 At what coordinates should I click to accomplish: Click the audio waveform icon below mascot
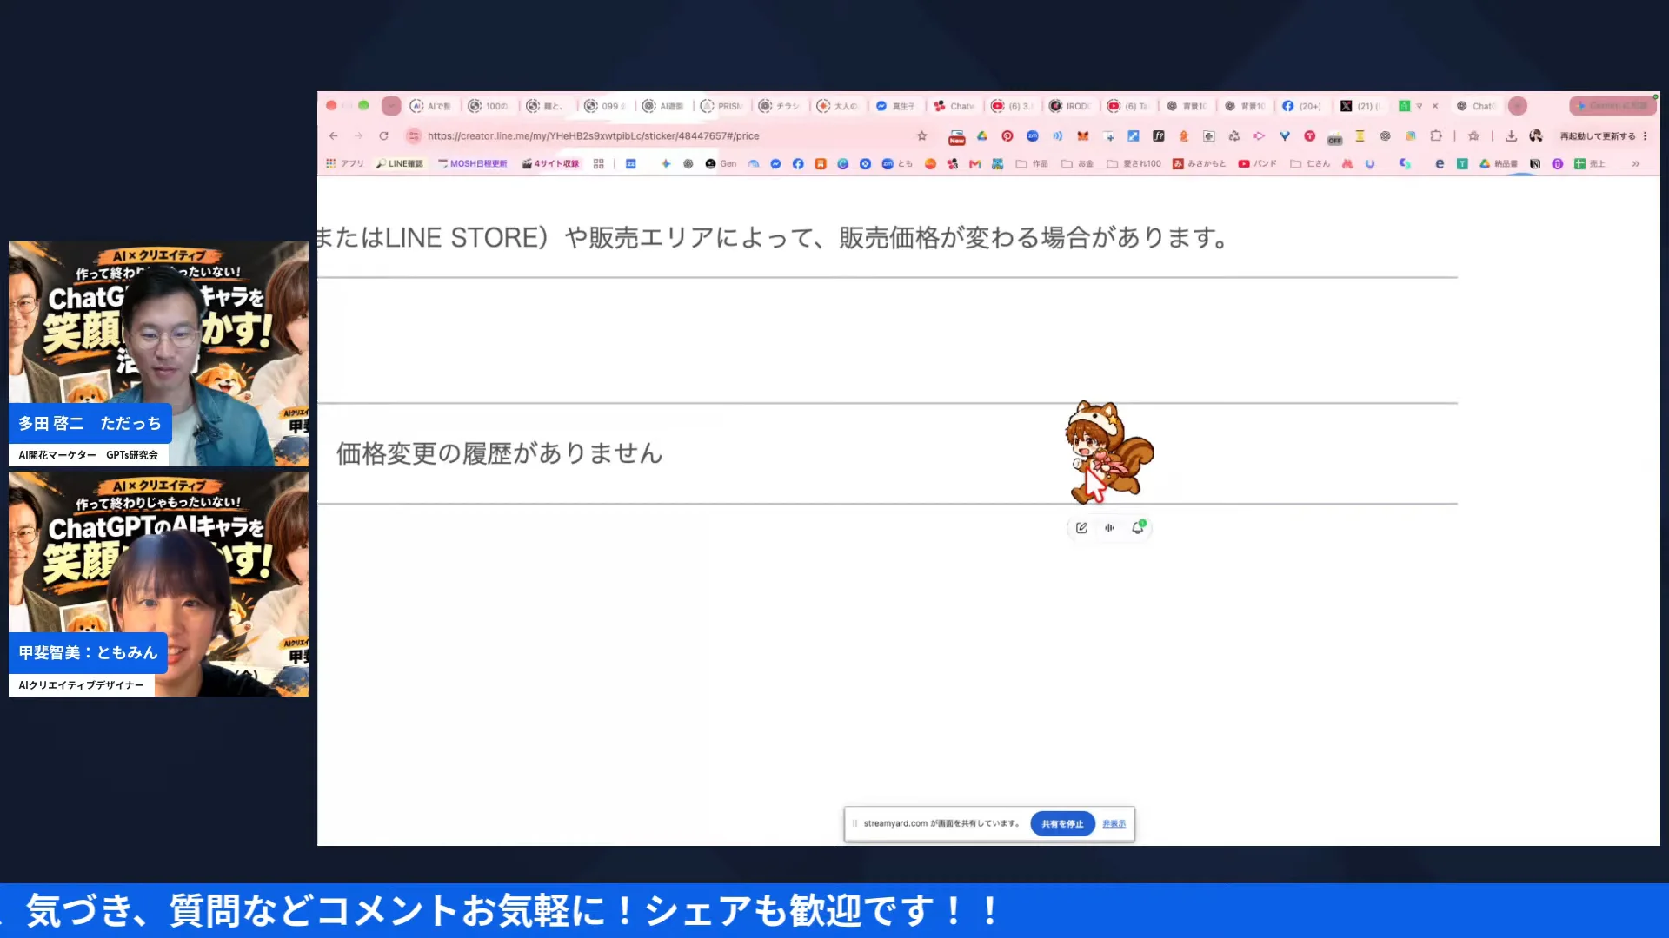tap(1109, 527)
